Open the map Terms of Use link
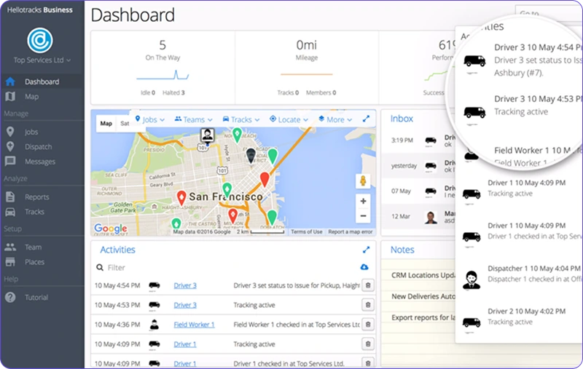 tap(306, 231)
